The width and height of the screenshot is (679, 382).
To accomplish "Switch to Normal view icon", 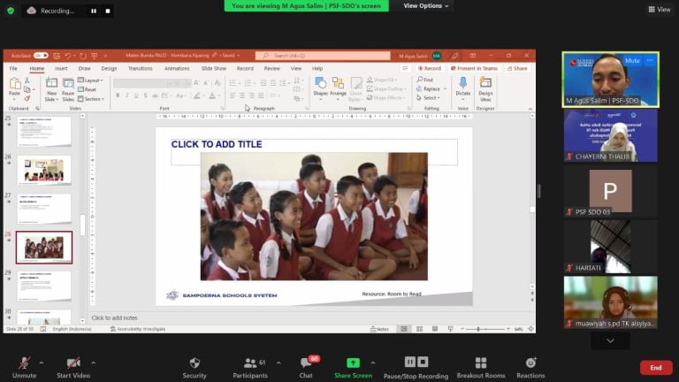I will coord(403,329).
